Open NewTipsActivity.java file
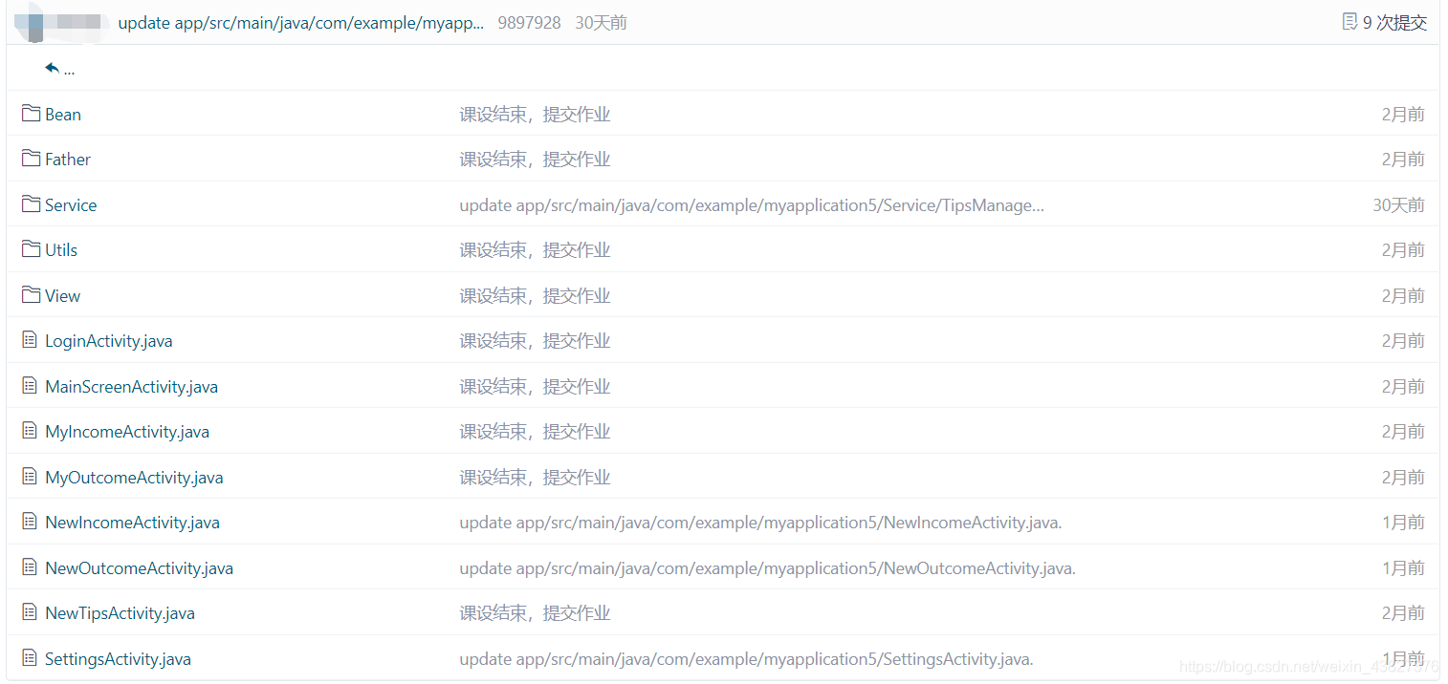 point(120,613)
